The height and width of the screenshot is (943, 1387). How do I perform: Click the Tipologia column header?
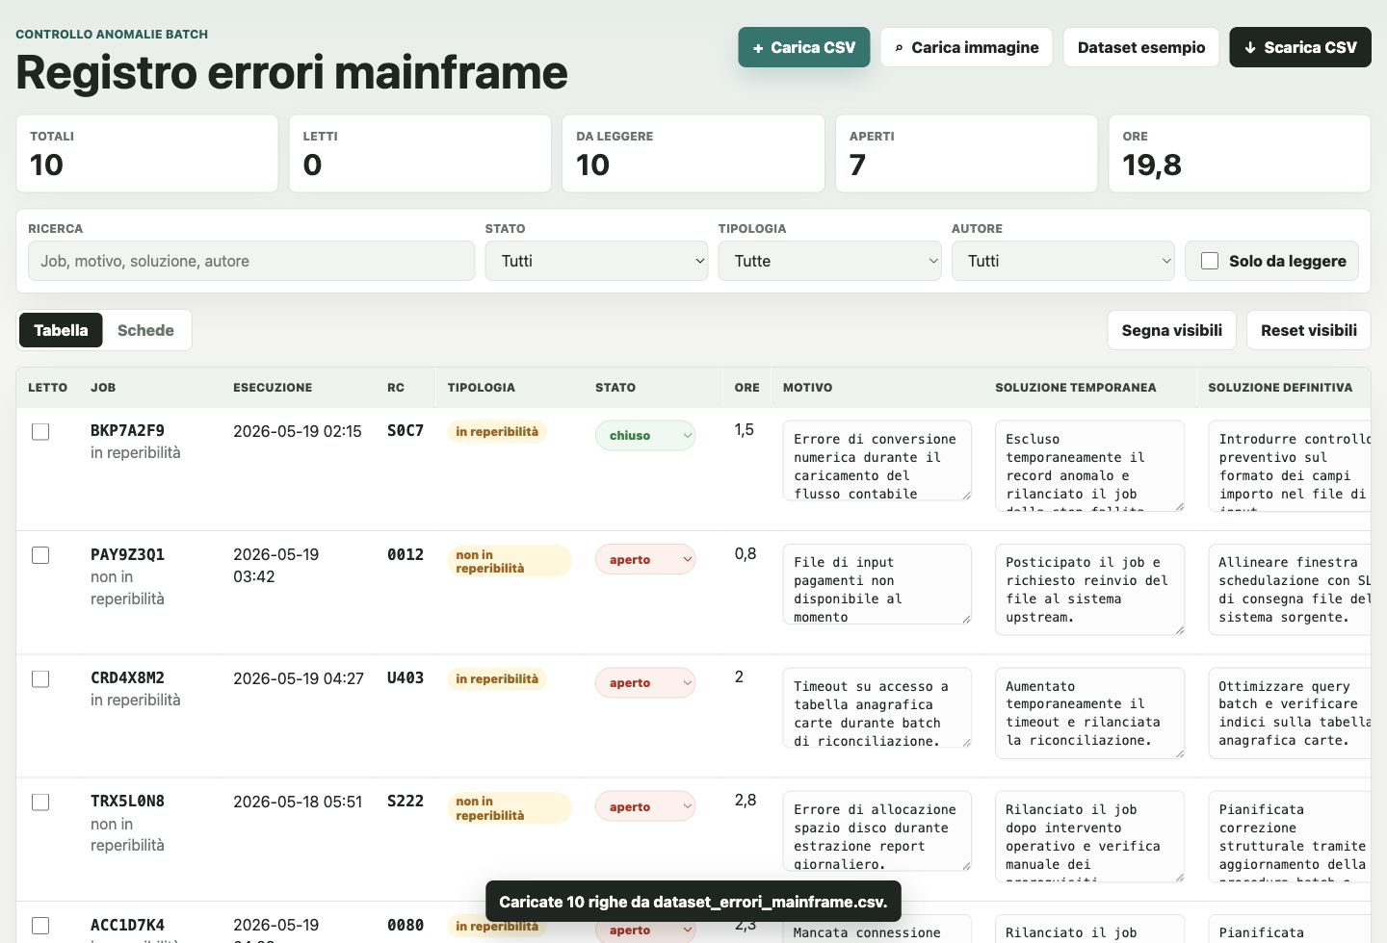click(x=481, y=388)
